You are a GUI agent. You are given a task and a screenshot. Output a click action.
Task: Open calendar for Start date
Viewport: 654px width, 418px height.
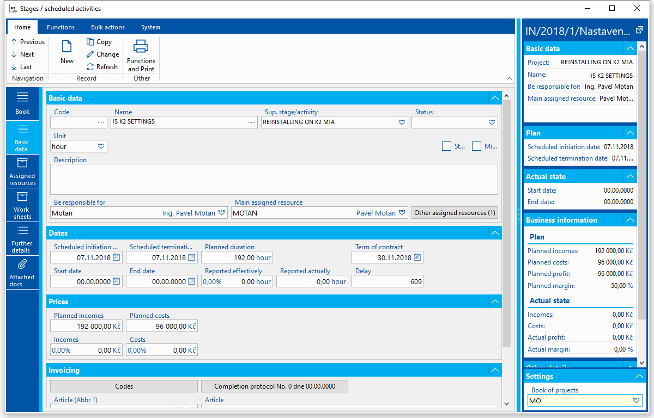pos(116,281)
